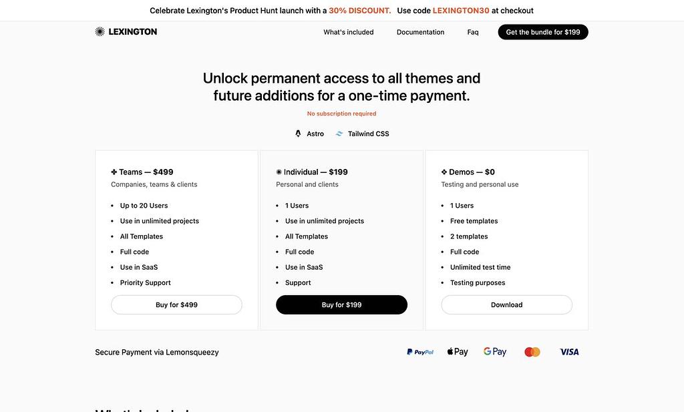Hit the Download button for Demos

506,304
